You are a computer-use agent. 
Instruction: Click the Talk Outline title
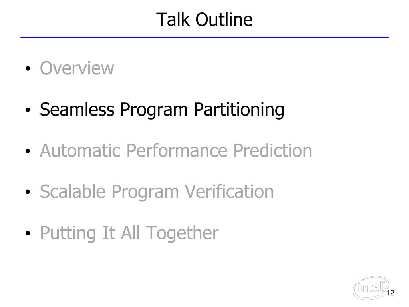pos(204,20)
